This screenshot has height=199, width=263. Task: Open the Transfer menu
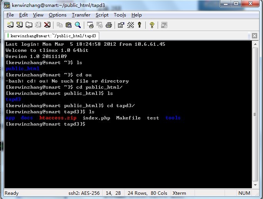pyautogui.click(x=81, y=15)
